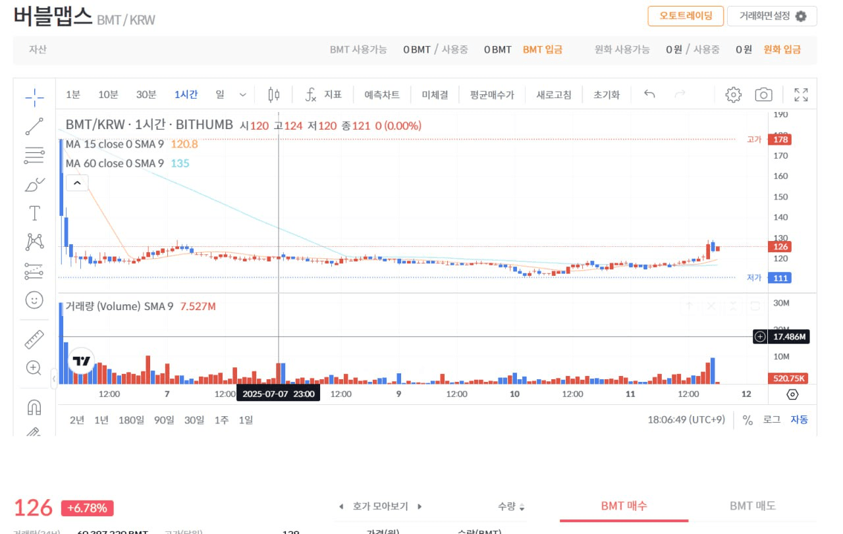
Task: Collapse the drawing toolbar side arrow
Action: pyautogui.click(x=54, y=379)
